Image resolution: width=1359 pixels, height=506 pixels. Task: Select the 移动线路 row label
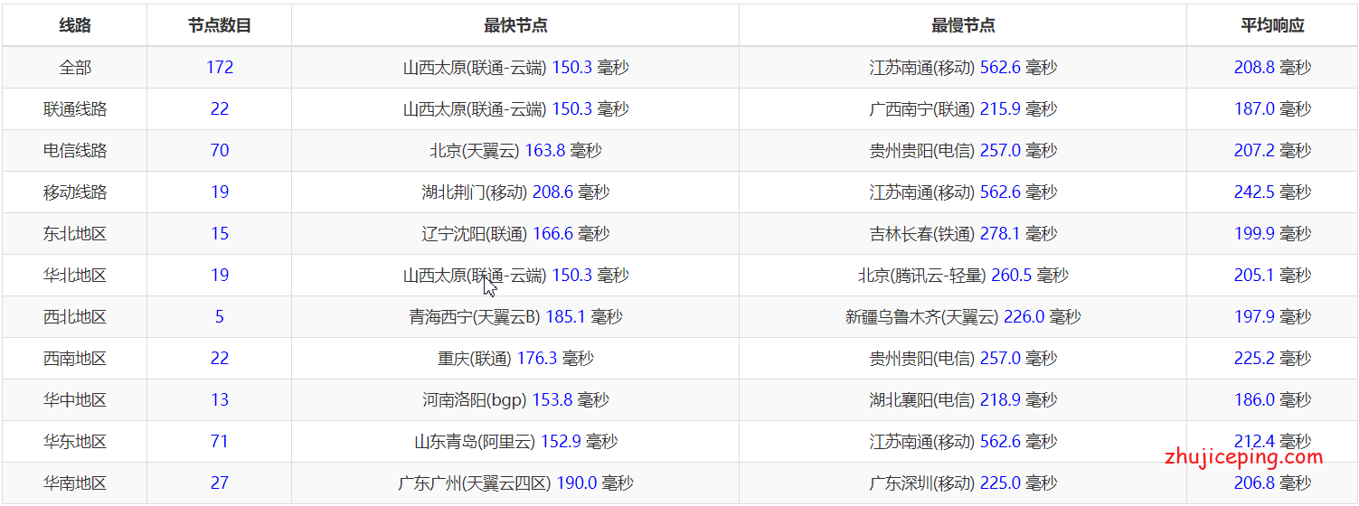[x=75, y=192]
